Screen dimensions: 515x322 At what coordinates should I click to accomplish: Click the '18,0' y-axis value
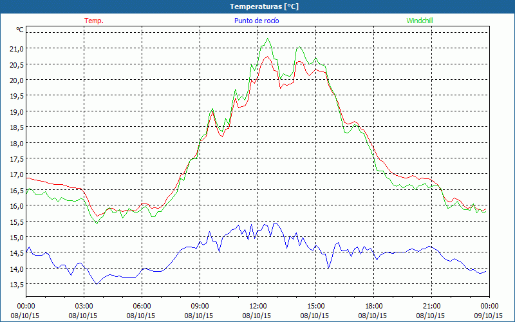[x=17, y=143]
